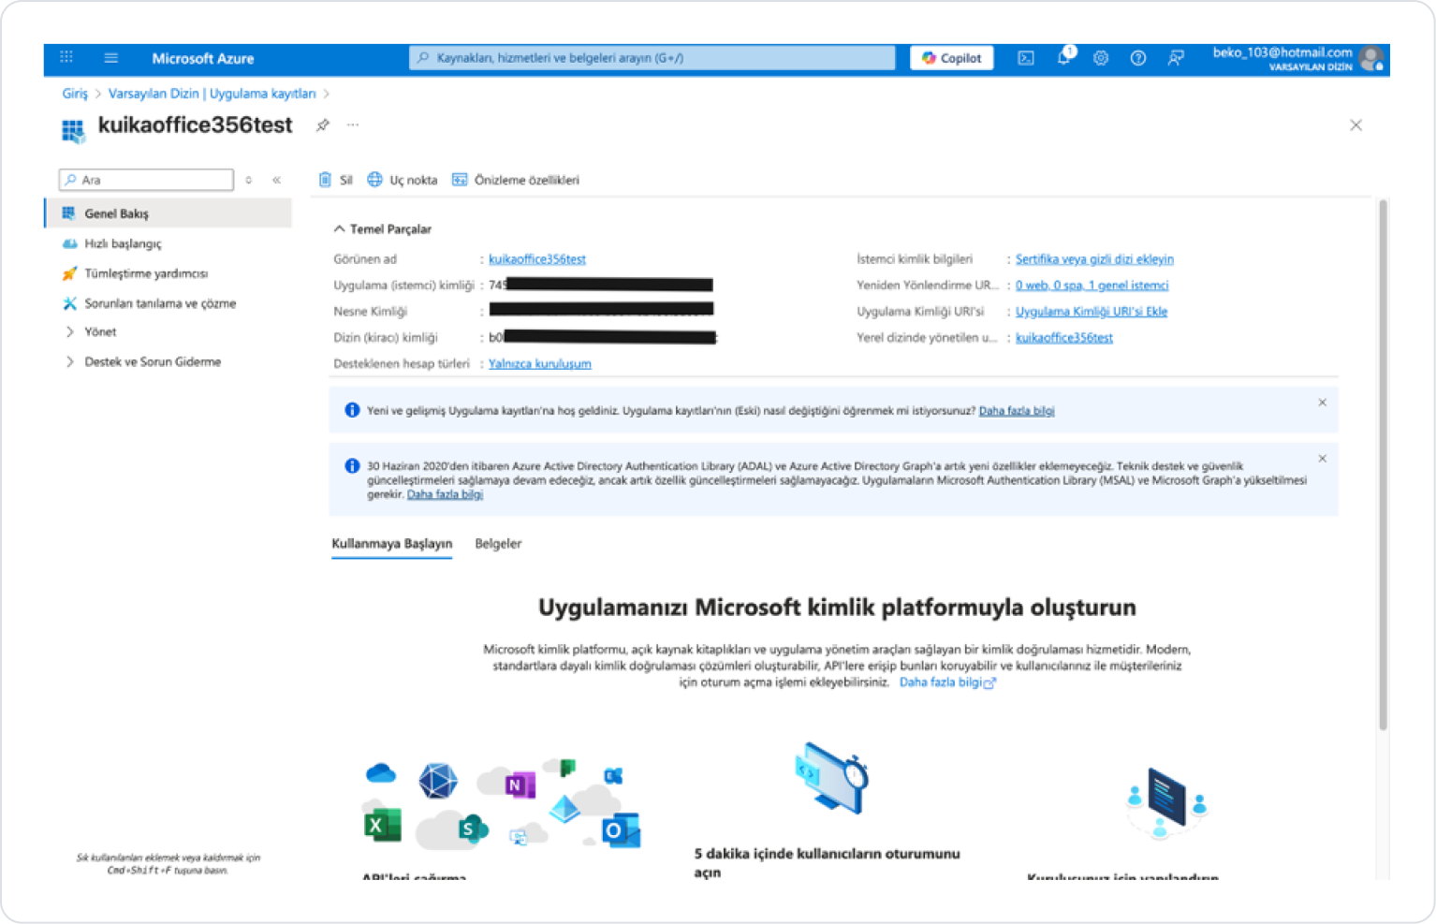
Task: Pin kuikaoffice356test to favorites
Action: click(x=323, y=125)
